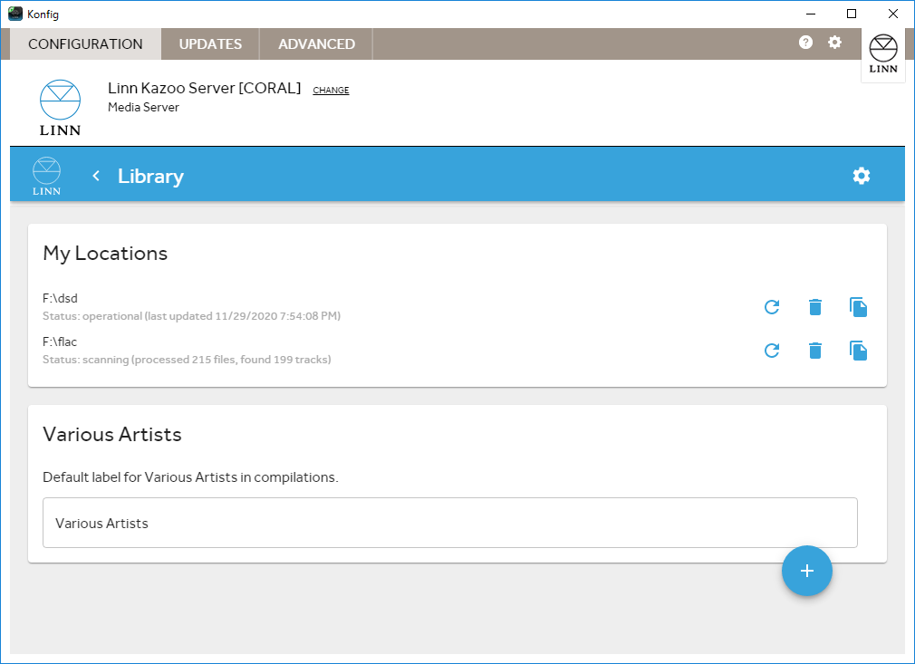Remove the F:\flac location with trash icon
Screen dimensions: 915x664
pyautogui.click(x=815, y=351)
